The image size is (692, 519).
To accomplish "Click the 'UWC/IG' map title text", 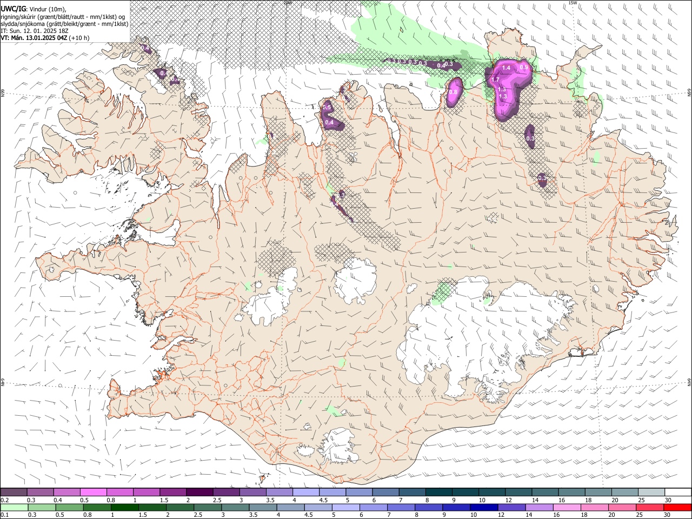I will point(14,9).
